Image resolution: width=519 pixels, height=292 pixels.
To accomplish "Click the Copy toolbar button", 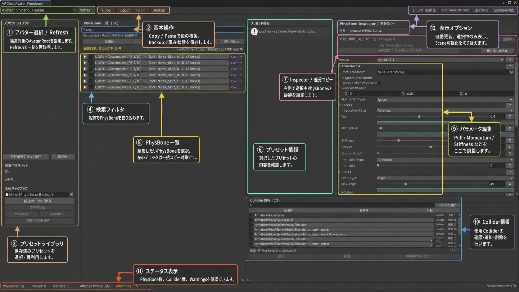I will 106,10.
